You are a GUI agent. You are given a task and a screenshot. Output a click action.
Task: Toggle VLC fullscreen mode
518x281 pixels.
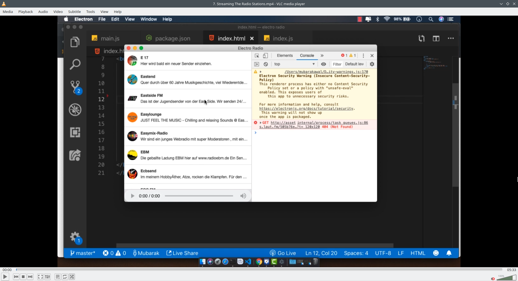[x=40, y=277]
